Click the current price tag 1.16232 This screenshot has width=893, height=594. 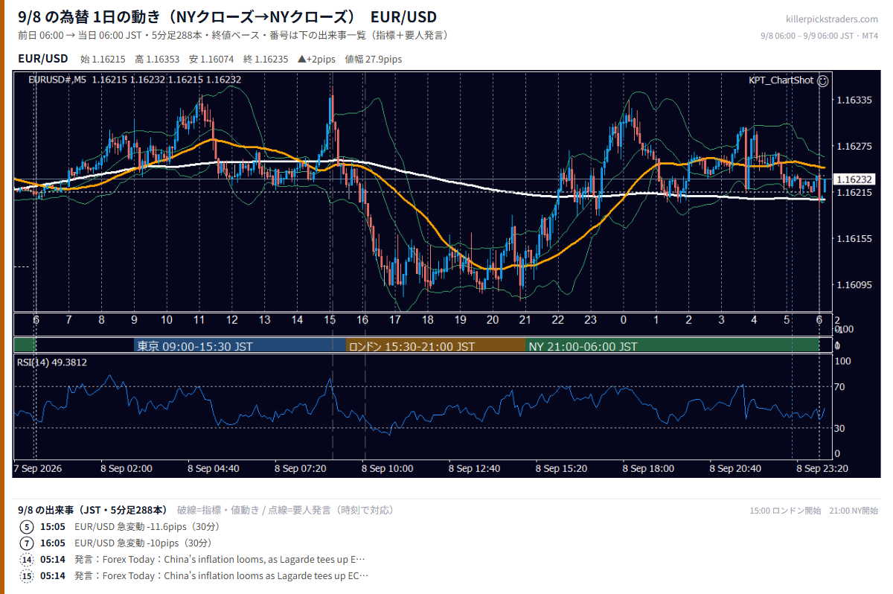coord(854,179)
